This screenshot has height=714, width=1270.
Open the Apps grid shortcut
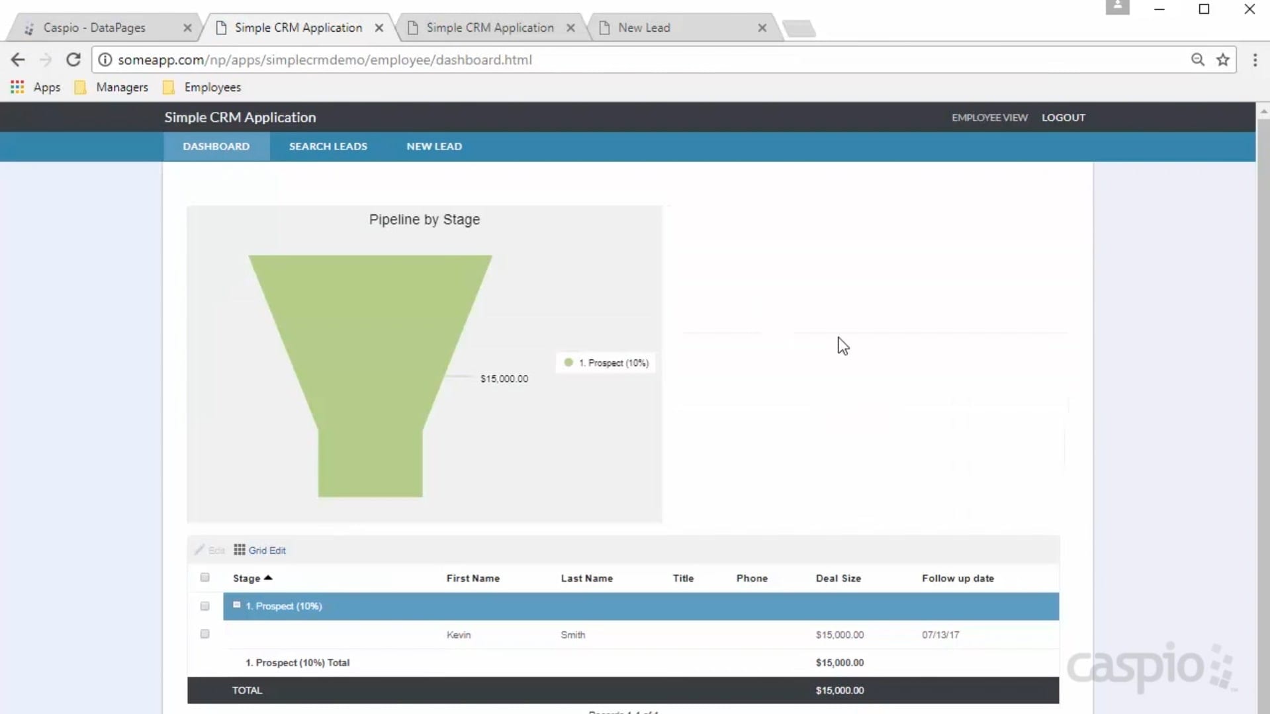tap(18, 87)
